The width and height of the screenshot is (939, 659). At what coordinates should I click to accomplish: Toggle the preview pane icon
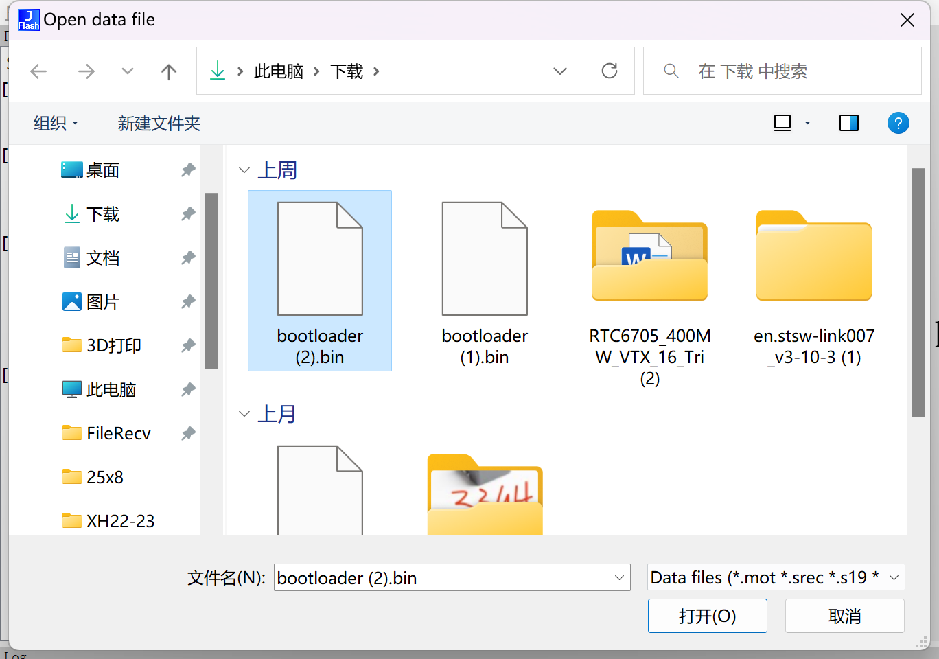(x=849, y=123)
